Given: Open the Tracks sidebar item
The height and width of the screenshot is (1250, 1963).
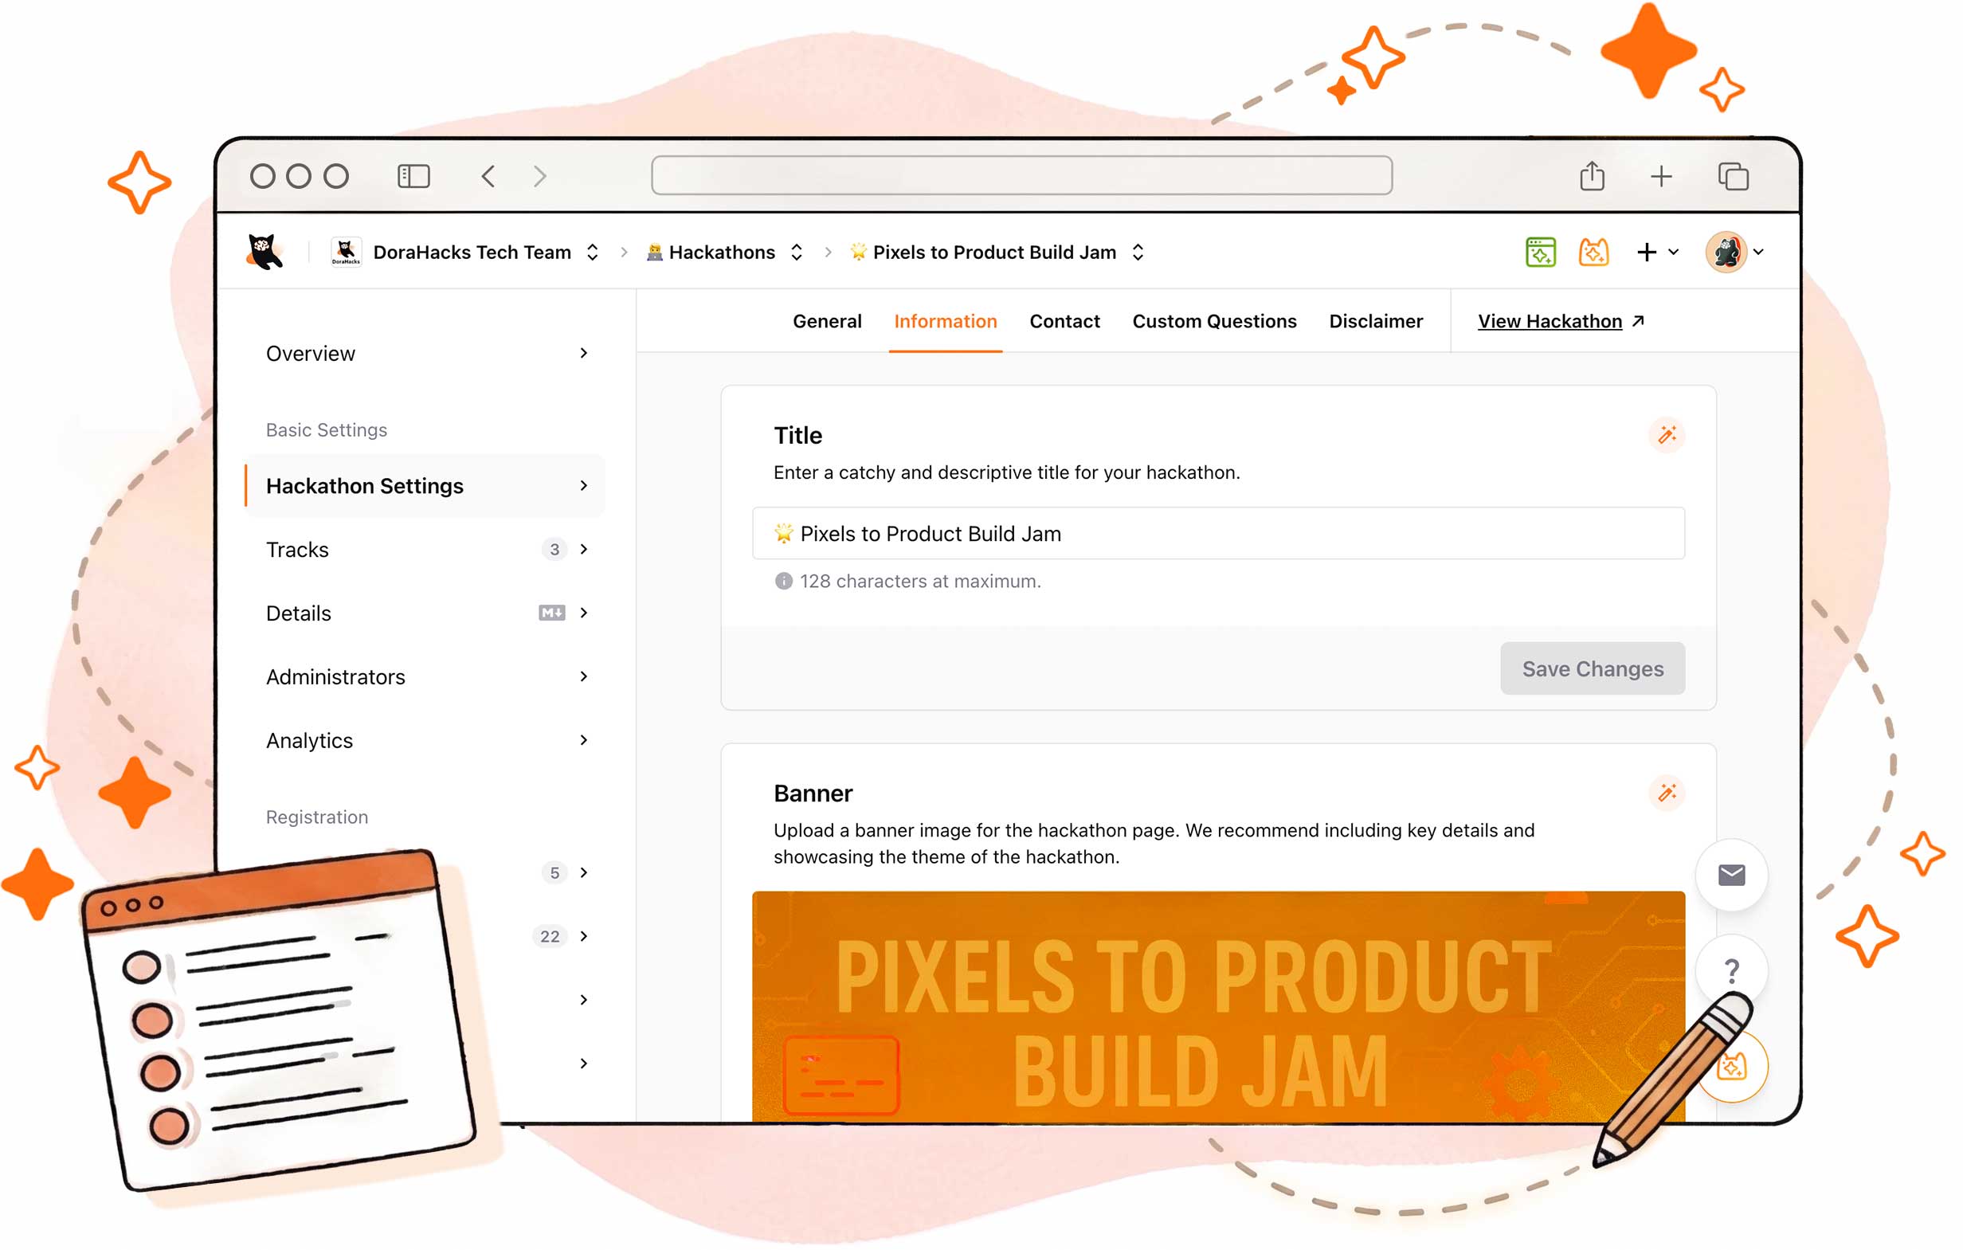Looking at the screenshot, I should pos(425,550).
